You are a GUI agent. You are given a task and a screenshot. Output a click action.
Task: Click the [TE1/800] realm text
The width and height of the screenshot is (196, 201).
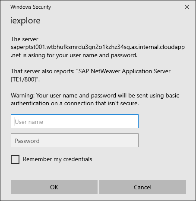(x=23, y=79)
